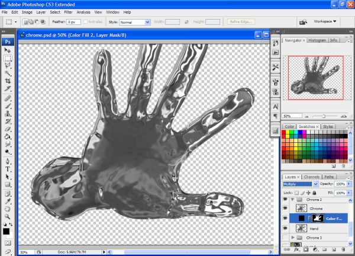This screenshot has height=256, width=355.
Task: Click the Feather input field
Action: pyautogui.click(x=73, y=22)
